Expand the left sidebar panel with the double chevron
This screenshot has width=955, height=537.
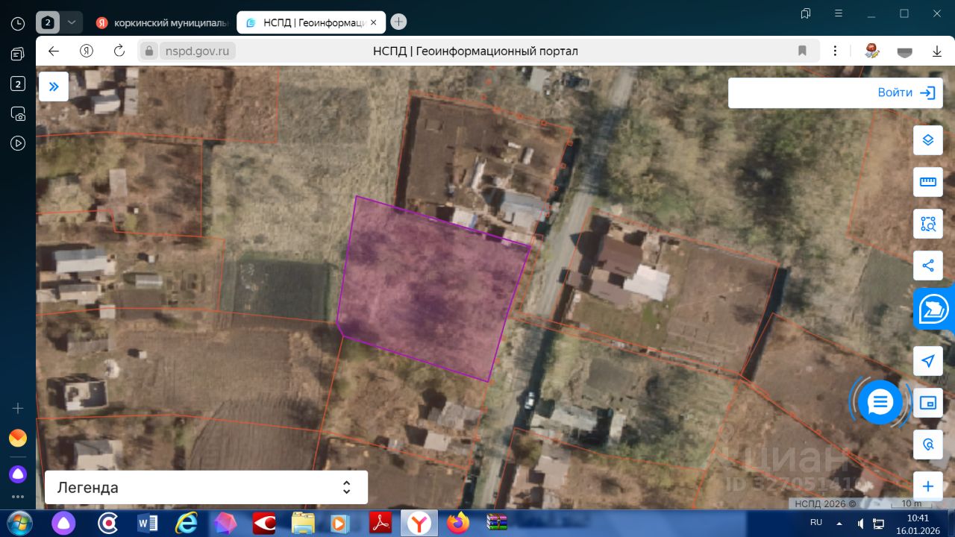[x=54, y=87]
